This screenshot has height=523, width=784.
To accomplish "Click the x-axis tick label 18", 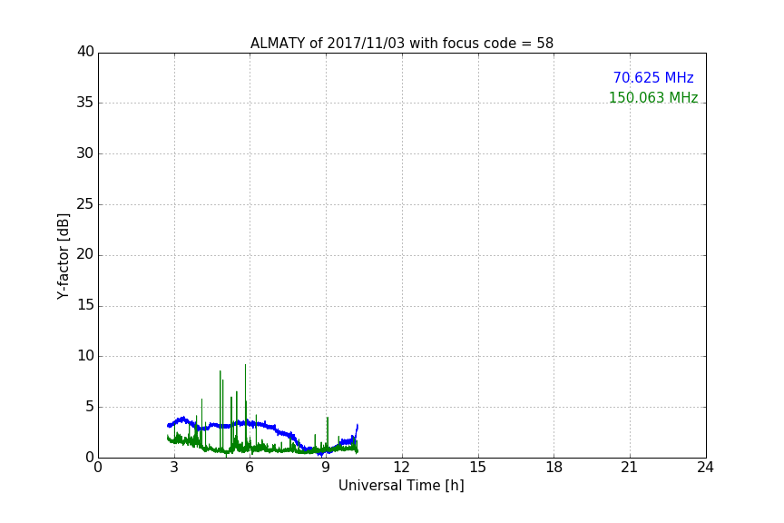I will [x=554, y=469].
